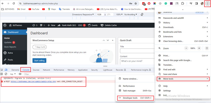Screen dimensions: 211x103
Task: Open the extensions puzzle icon
Action: 183,4
